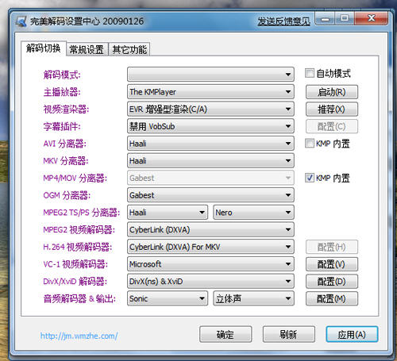The image size is (397, 361).
Task: Open the 视频渲染器 dropdown showing EVR 增强型渲染
Action: (x=210, y=109)
